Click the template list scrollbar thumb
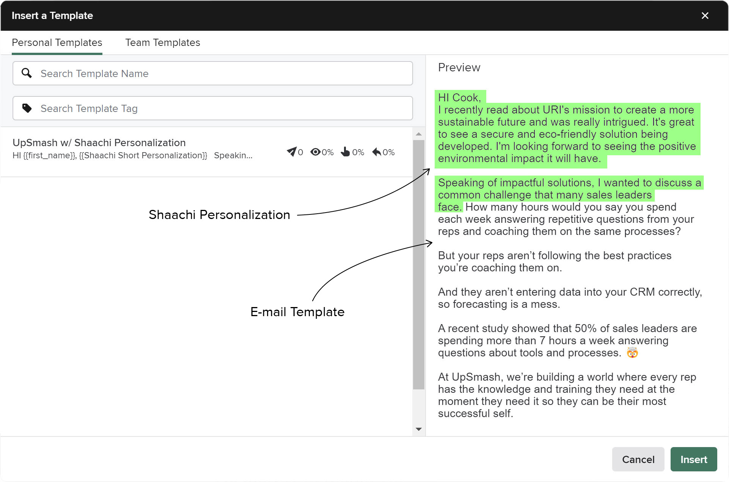Screen dimensions: 729x482 [x=419, y=265]
